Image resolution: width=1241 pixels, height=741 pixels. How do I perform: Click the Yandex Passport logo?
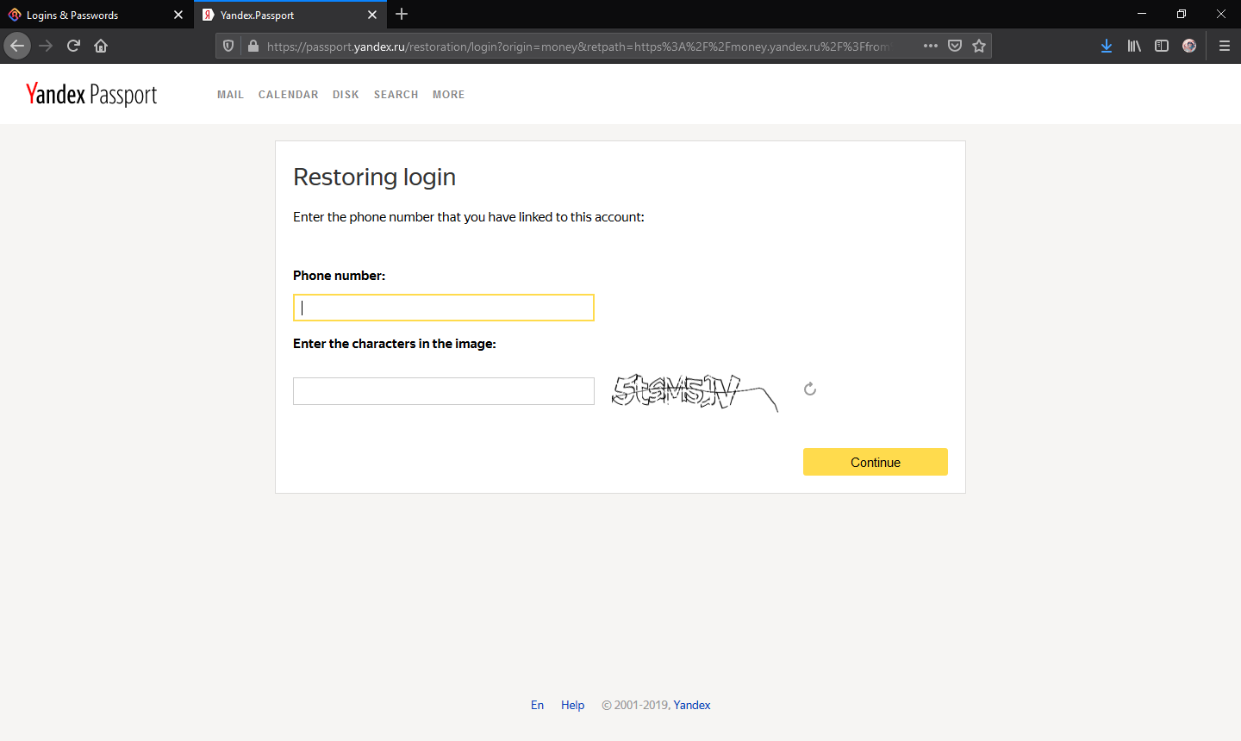pos(91,94)
